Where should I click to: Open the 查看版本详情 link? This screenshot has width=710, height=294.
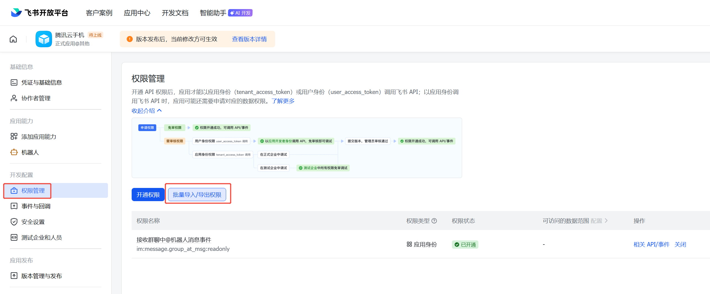coord(249,39)
